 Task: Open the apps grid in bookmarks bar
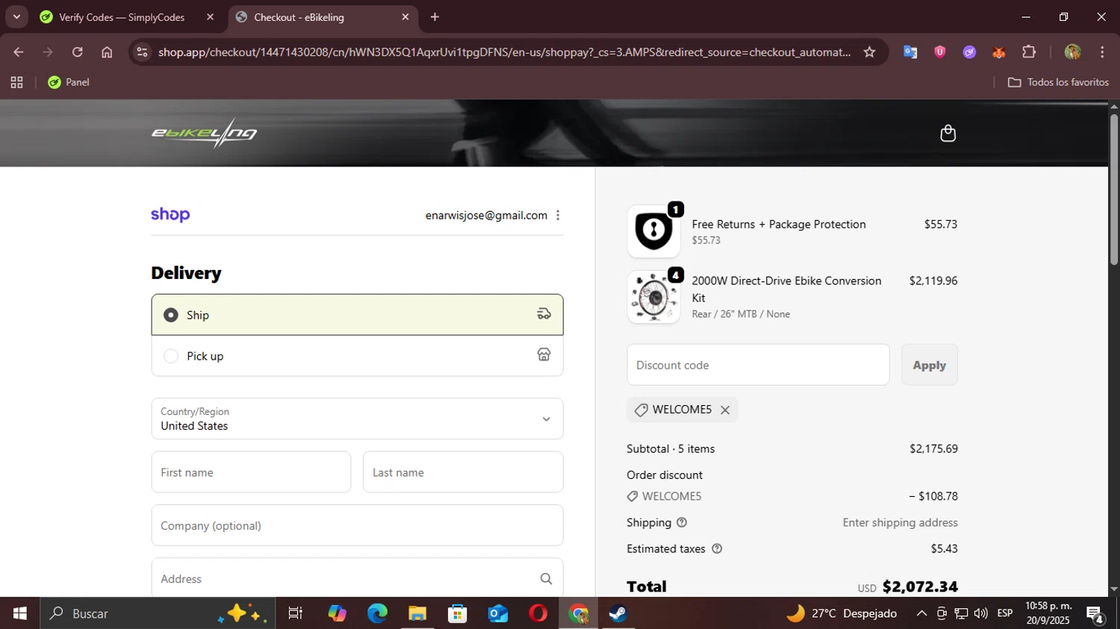16,82
